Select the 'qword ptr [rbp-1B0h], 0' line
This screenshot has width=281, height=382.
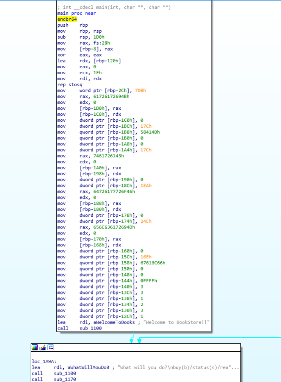click(x=100, y=138)
